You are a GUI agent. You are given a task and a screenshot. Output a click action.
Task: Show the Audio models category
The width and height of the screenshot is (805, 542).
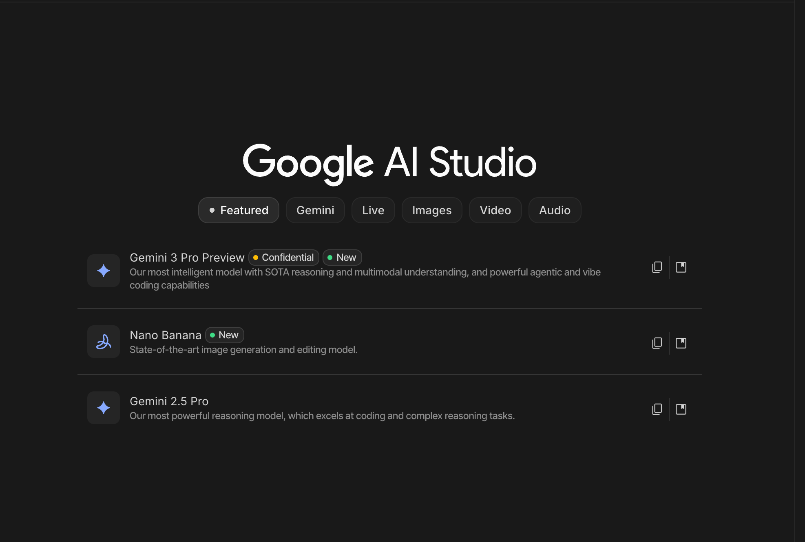pyautogui.click(x=555, y=210)
